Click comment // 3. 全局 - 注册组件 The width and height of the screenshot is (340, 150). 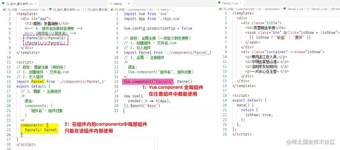click(144, 57)
